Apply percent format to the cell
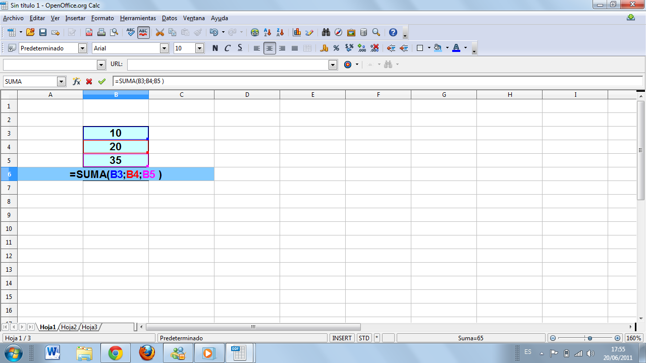This screenshot has width=646, height=363. pyautogui.click(x=336, y=48)
